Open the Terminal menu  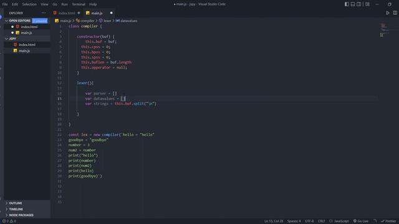point(79,4)
